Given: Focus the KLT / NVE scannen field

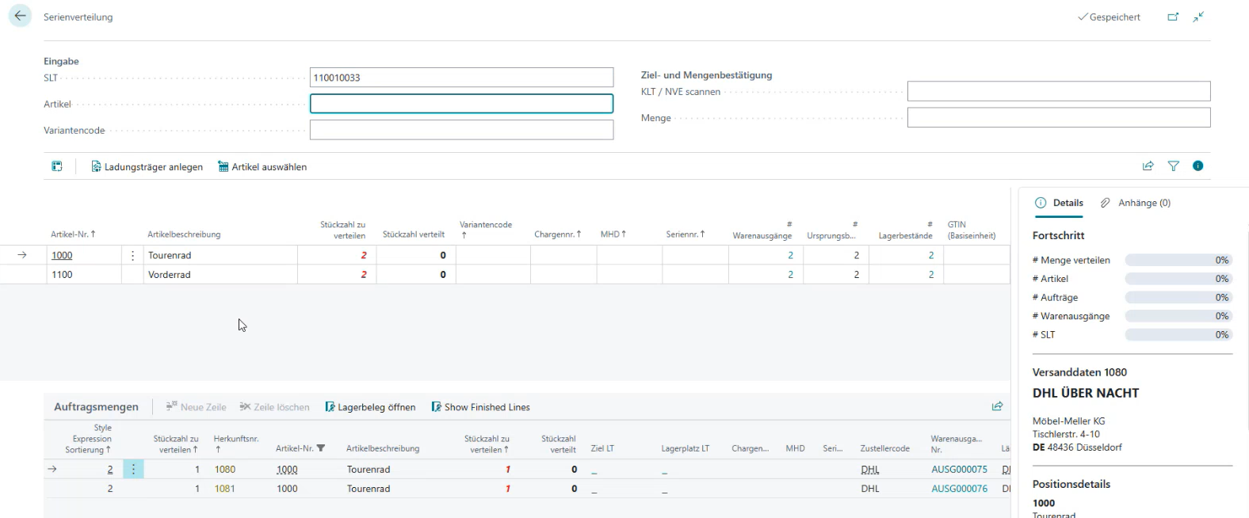Looking at the screenshot, I should [1058, 91].
